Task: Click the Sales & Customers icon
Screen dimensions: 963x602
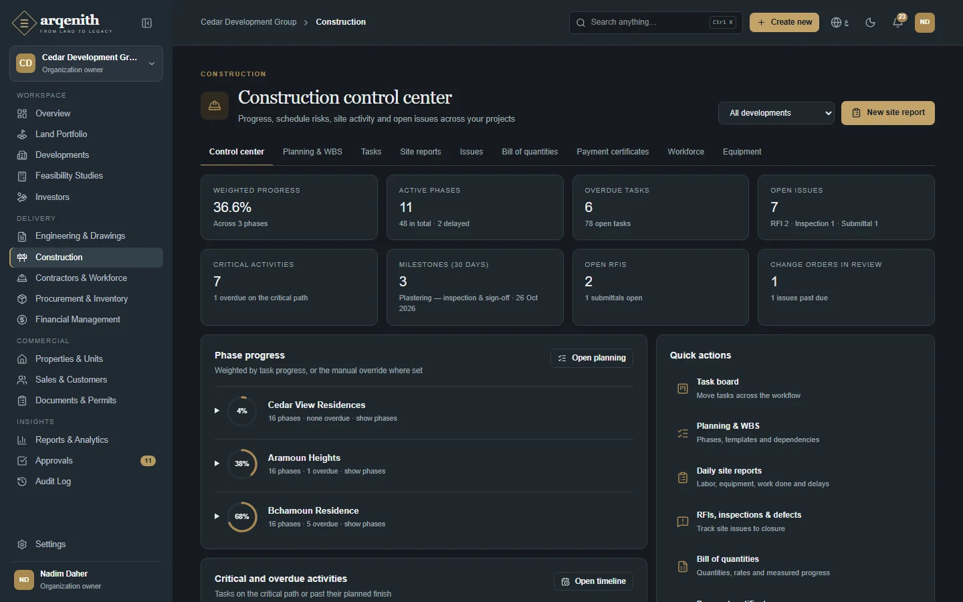Action: click(x=22, y=380)
